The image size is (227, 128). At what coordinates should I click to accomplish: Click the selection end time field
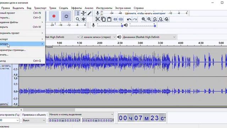[98, 120]
